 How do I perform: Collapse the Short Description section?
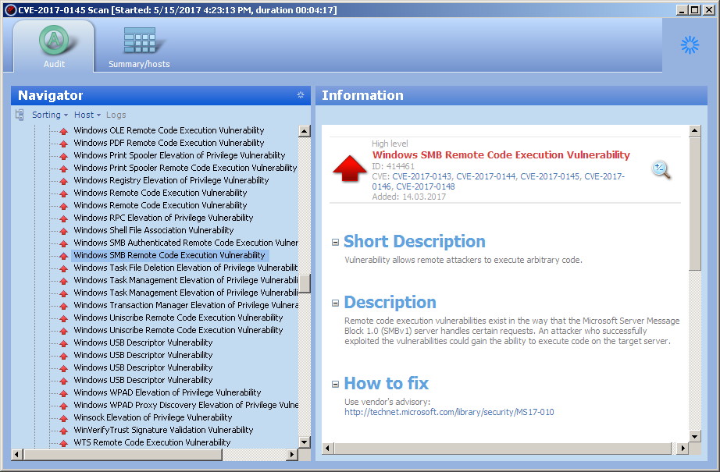click(335, 243)
